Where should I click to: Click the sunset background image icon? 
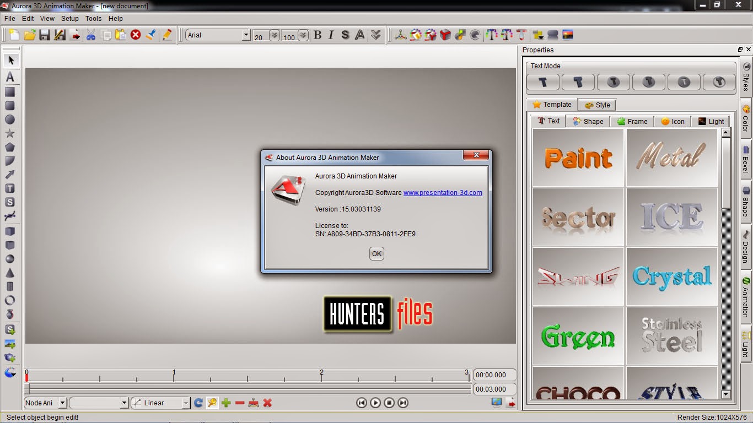pos(568,35)
